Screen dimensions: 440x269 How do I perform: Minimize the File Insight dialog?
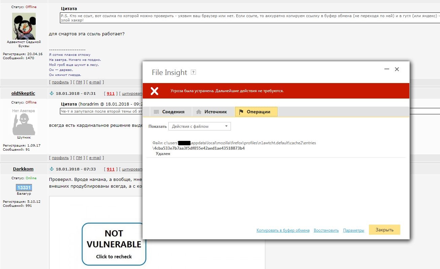tap(387, 69)
